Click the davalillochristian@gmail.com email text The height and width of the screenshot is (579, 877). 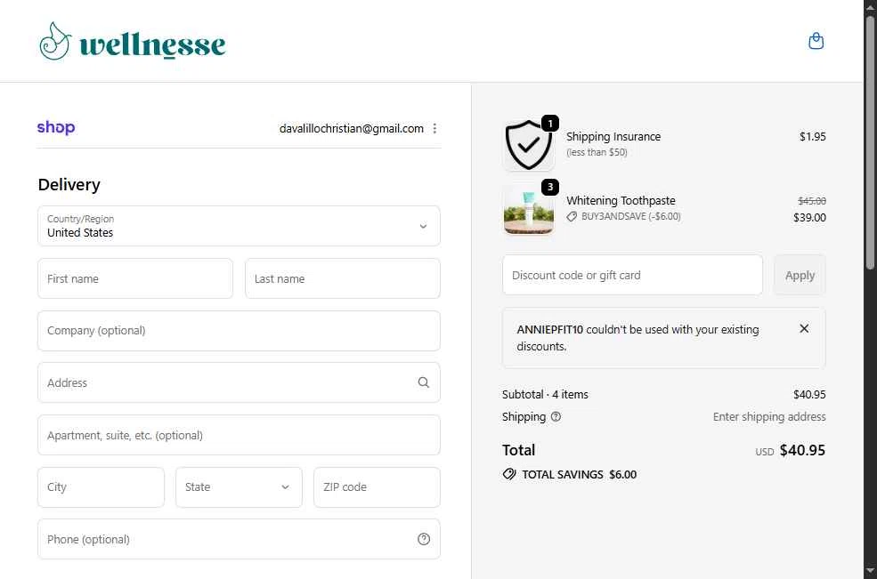pos(352,129)
